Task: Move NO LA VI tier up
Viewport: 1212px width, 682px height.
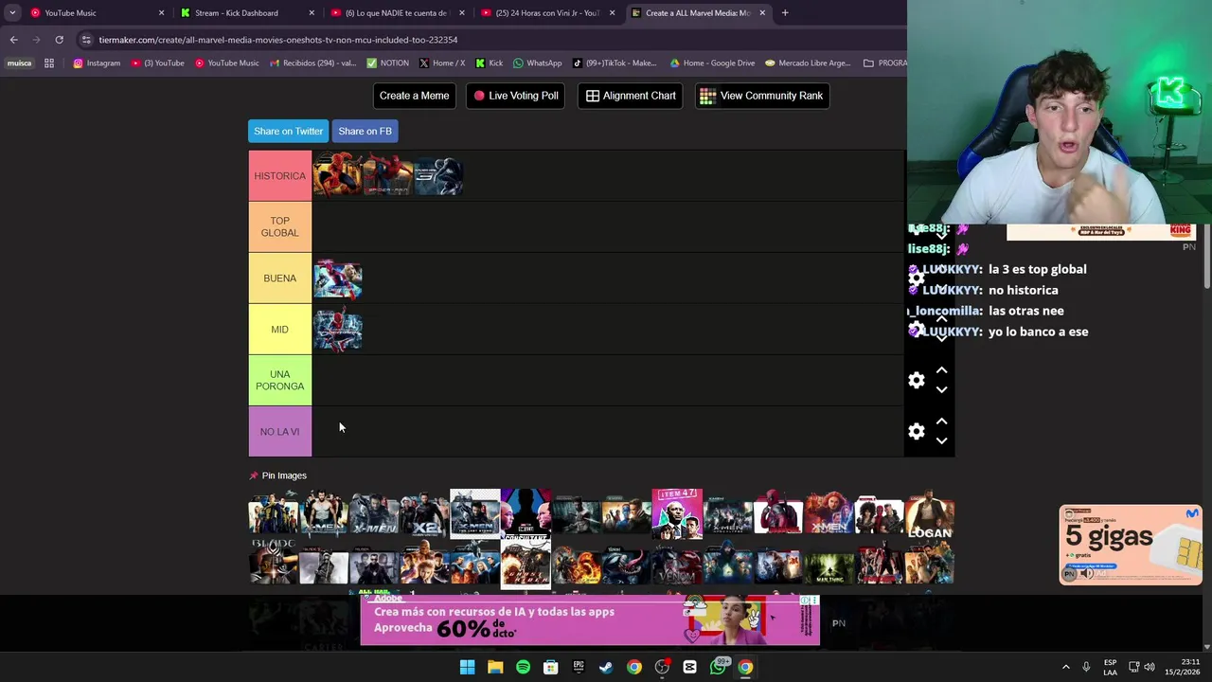Action: pyautogui.click(x=941, y=422)
